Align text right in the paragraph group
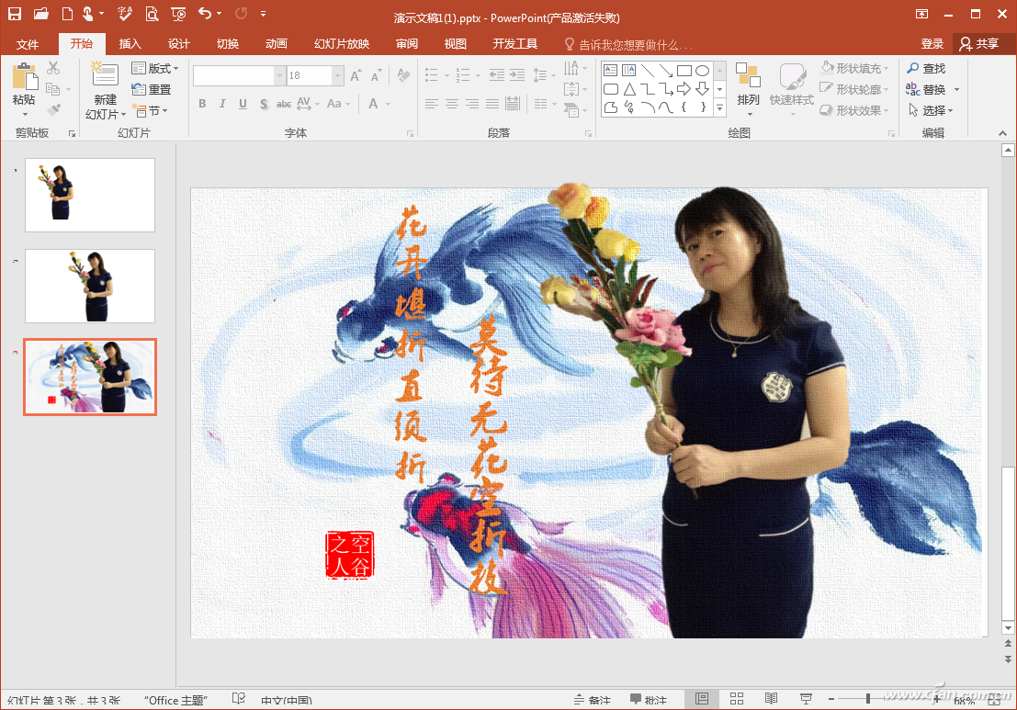Viewport: 1017px width, 710px height. (472, 104)
